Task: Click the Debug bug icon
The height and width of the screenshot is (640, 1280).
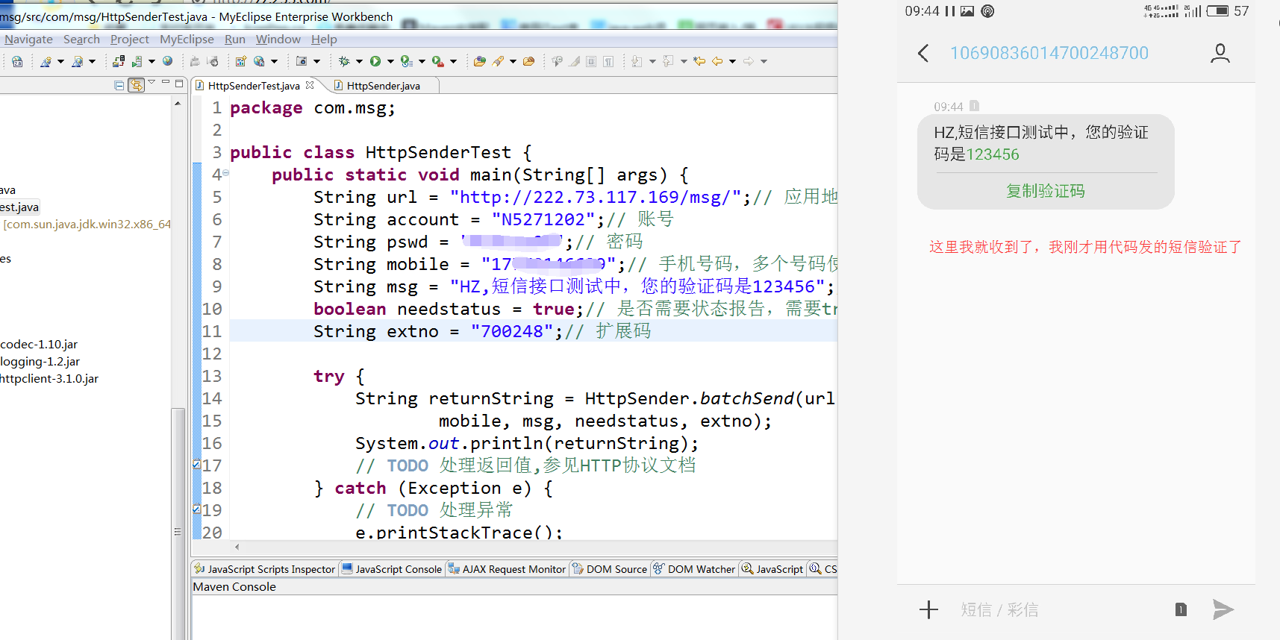Action: [344, 61]
